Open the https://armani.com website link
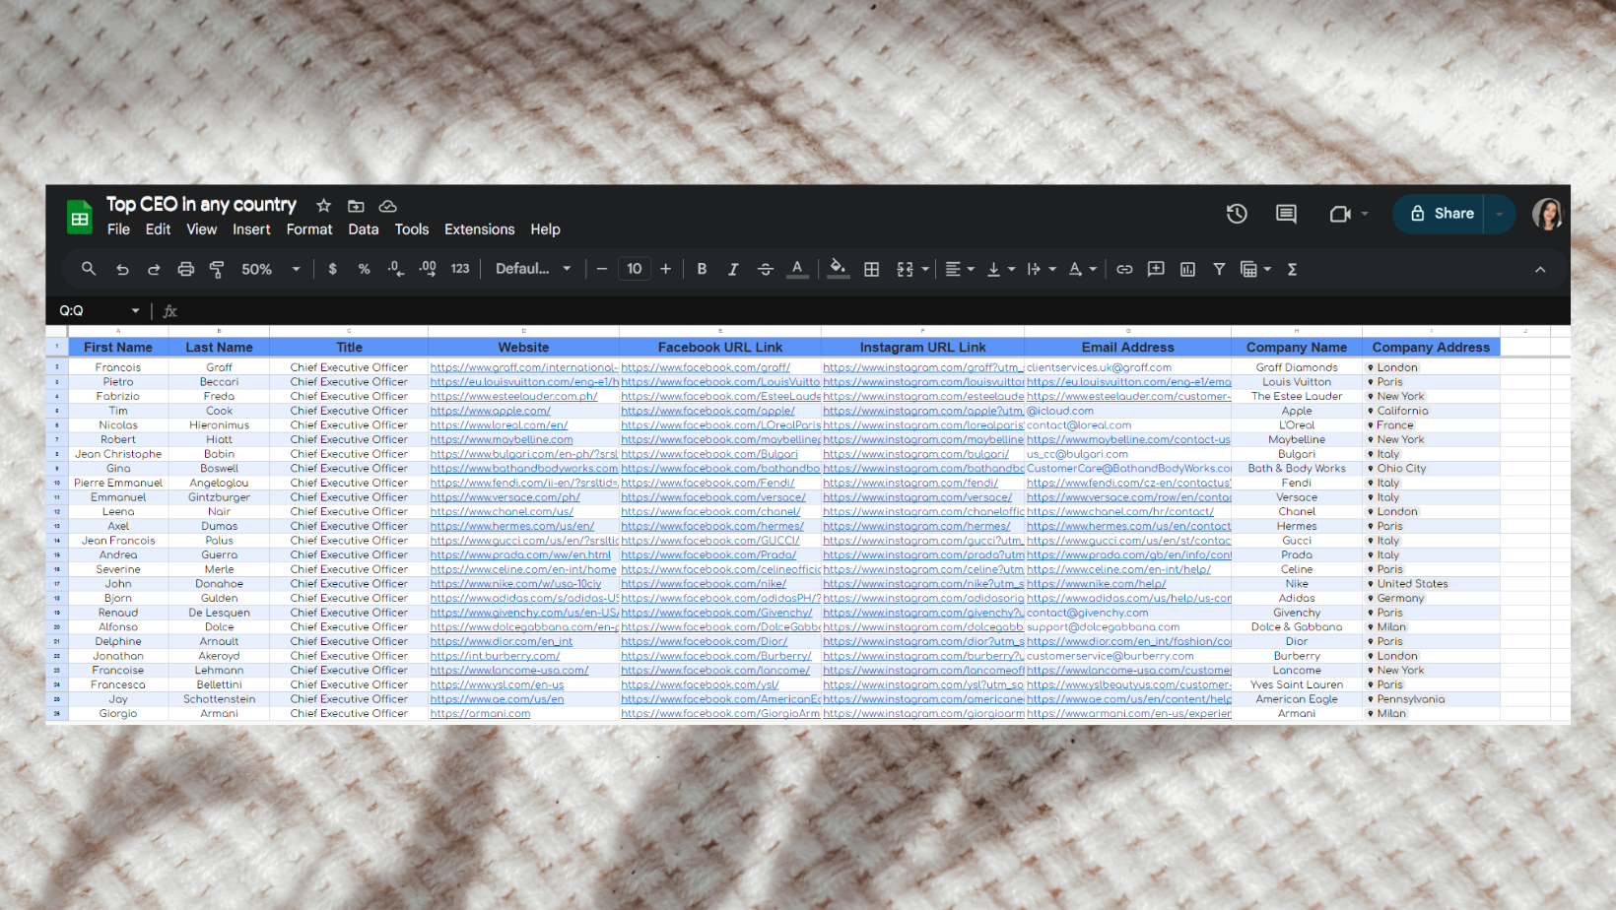This screenshot has height=910, width=1616. 480,714
